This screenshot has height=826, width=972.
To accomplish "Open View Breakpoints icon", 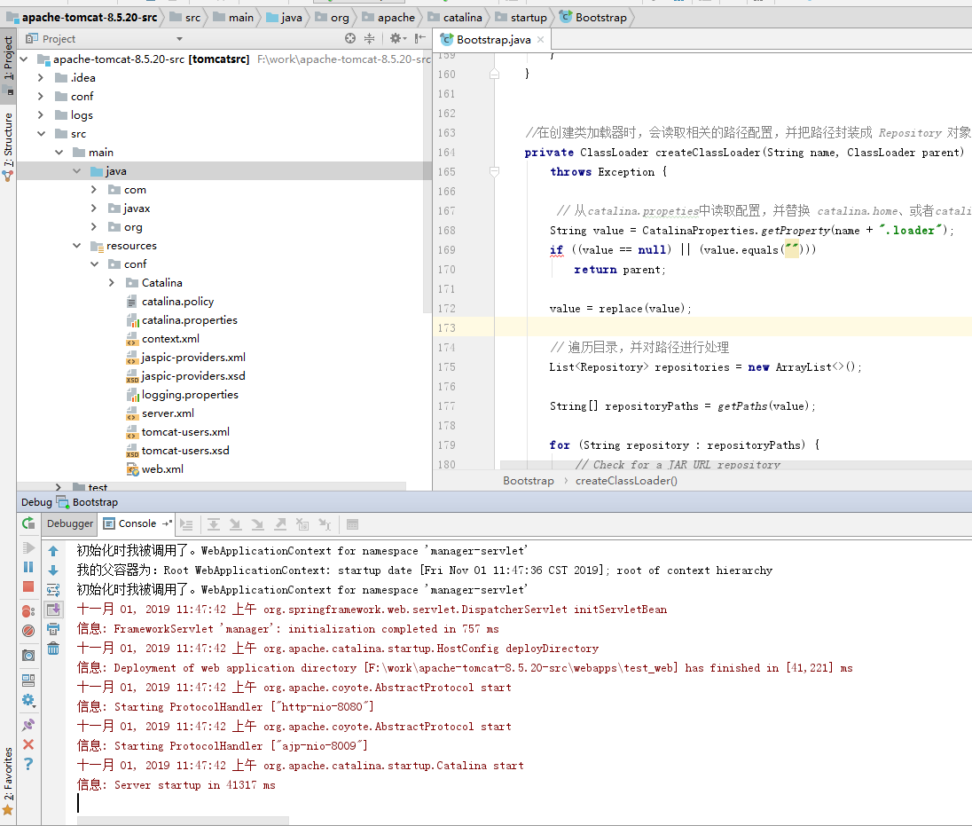I will tap(28, 611).
